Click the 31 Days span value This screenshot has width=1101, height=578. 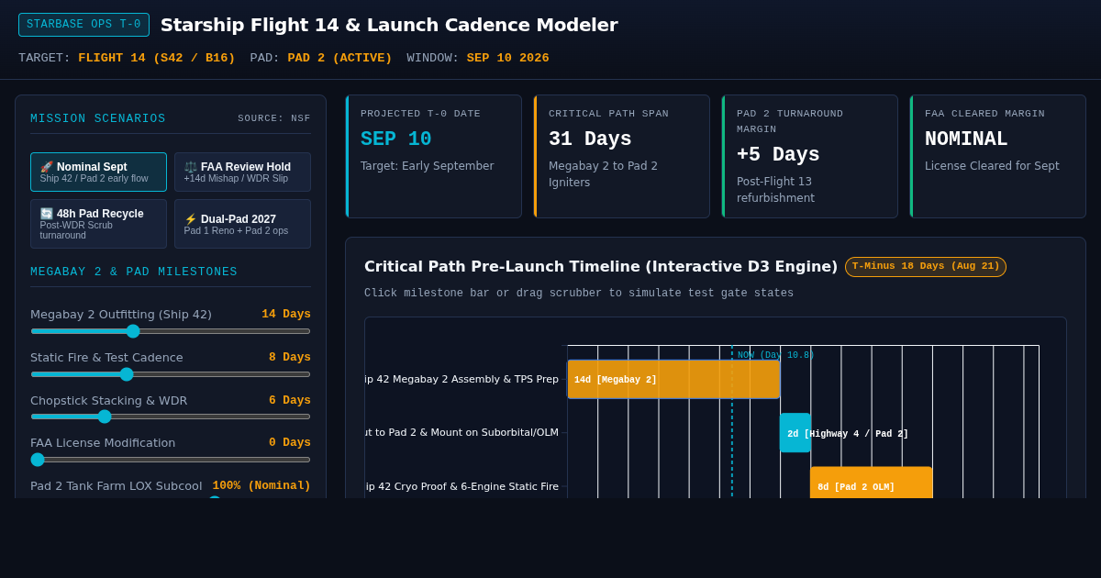click(590, 139)
